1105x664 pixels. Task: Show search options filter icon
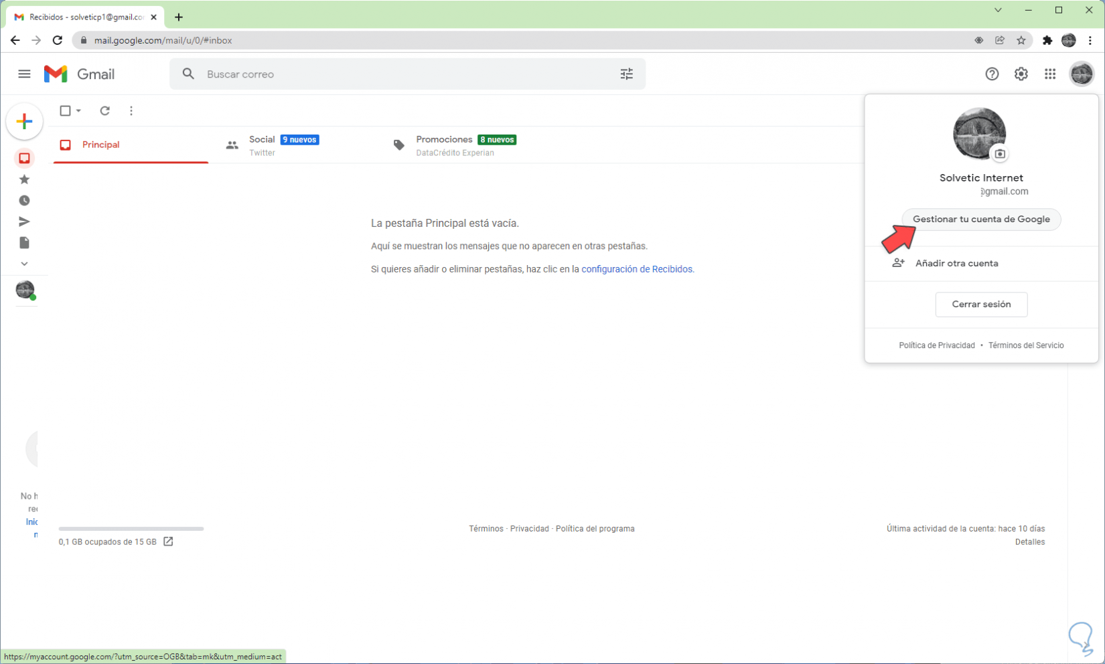626,74
